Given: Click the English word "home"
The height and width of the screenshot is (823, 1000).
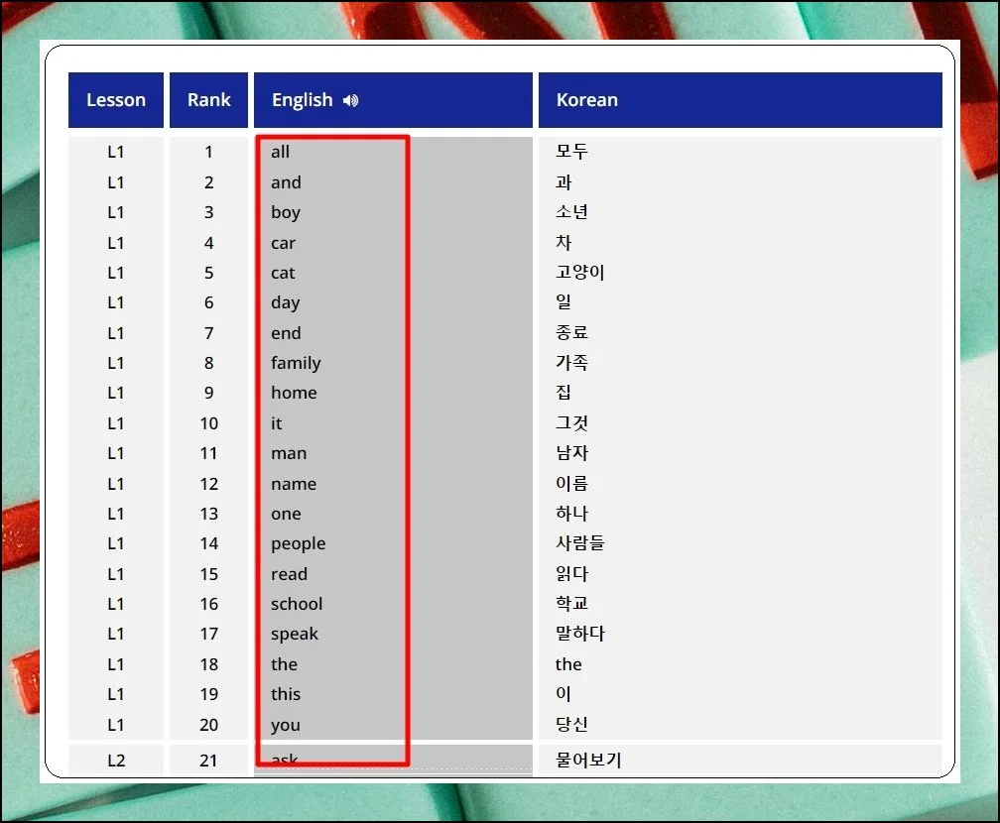Looking at the screenshot, I should click(294, 393).
